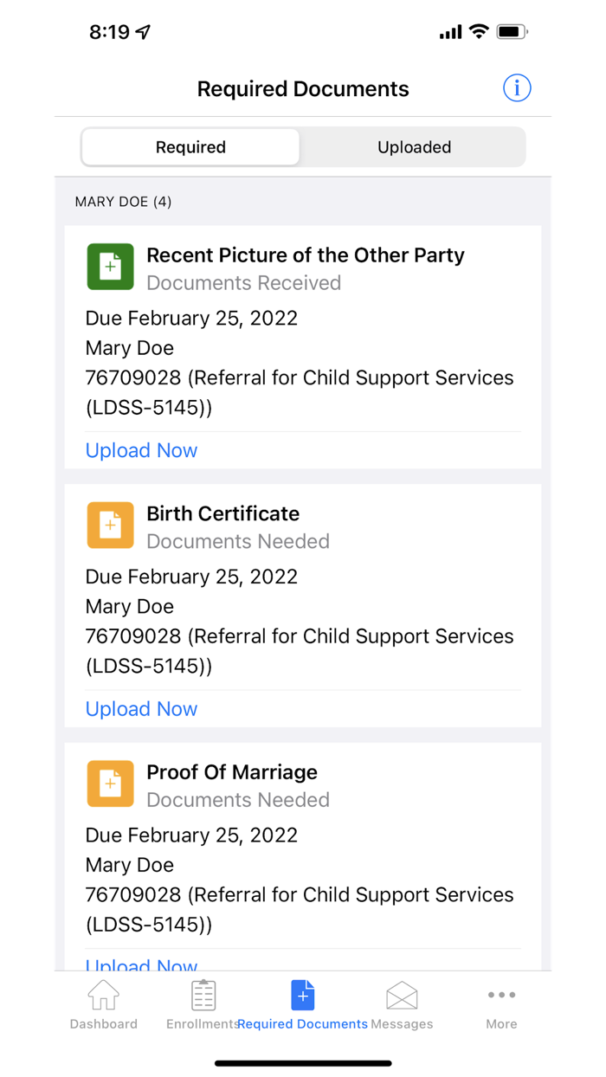Tap the yellow document icon for Birth Certificate
The width and height of the screenshot is (606, 1077).
coord(110,525)
